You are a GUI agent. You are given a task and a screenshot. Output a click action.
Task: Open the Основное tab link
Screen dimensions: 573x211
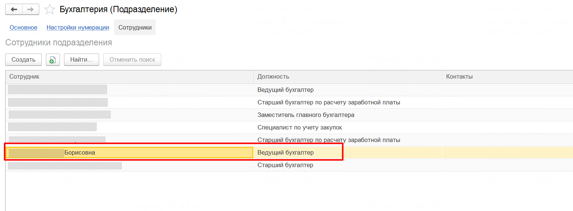23,27
